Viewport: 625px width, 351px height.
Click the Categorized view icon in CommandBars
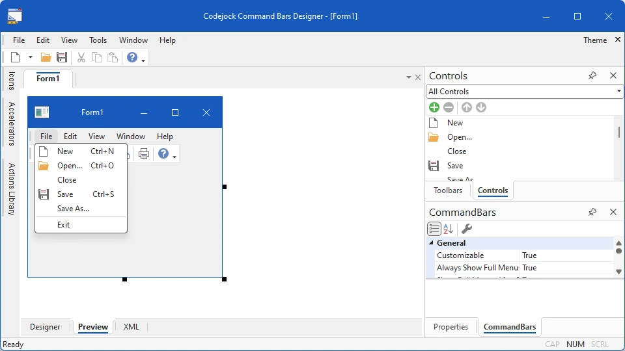click(x=434, y=229)
